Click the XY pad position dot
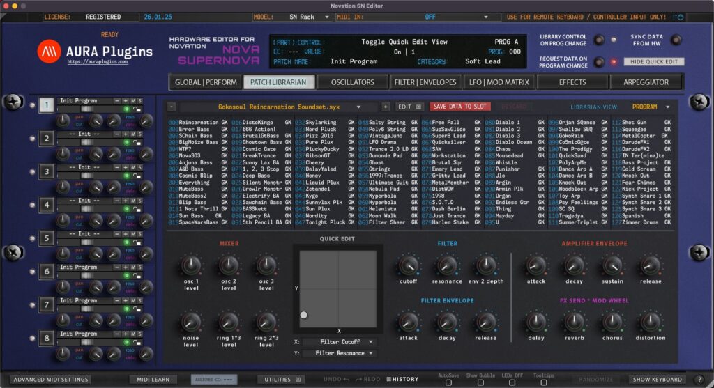714x388 pixels. (304, 315)
